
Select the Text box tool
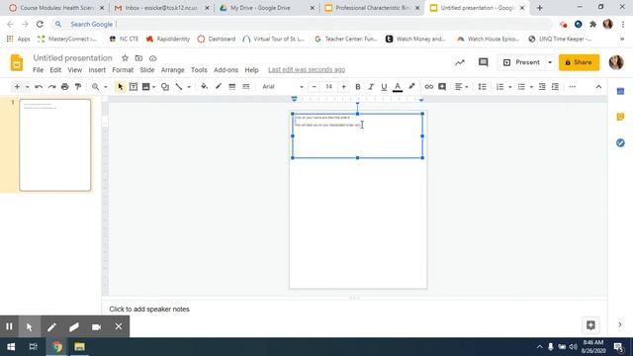(134, 87)
